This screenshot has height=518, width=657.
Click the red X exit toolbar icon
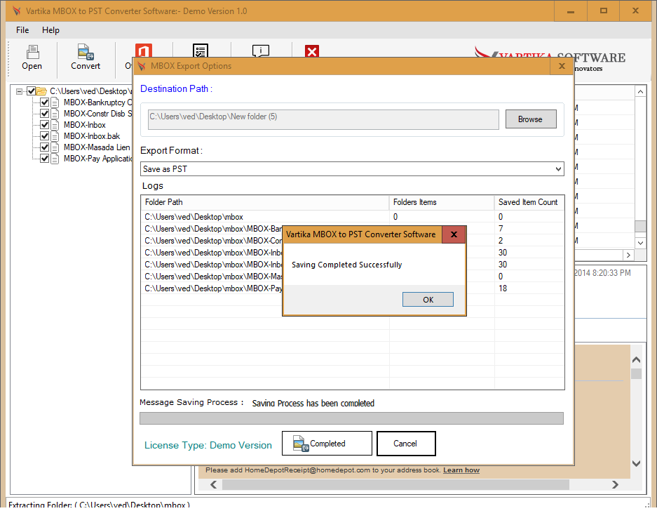(312, 51)
